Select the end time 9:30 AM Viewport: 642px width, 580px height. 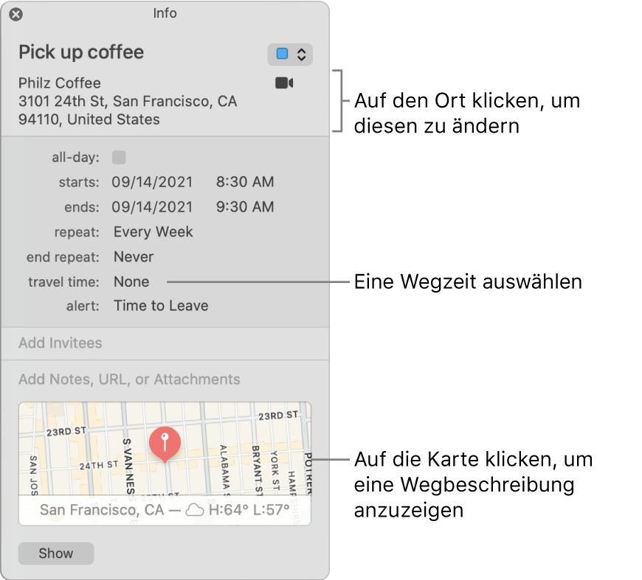tap(245, 207)
